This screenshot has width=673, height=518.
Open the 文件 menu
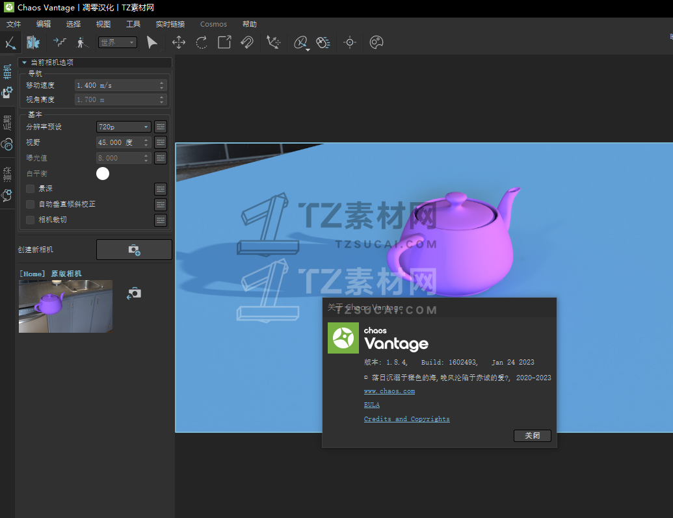click(14, 24)
